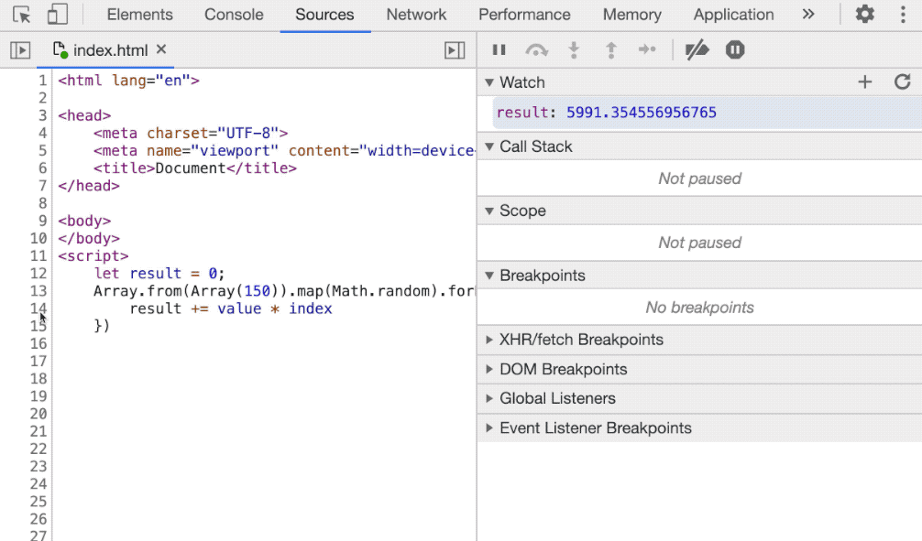Add a new watch expression
Image resolution: width=922 pixels, height=541 pixels.
pyautogui.click(x=864, y=82)
